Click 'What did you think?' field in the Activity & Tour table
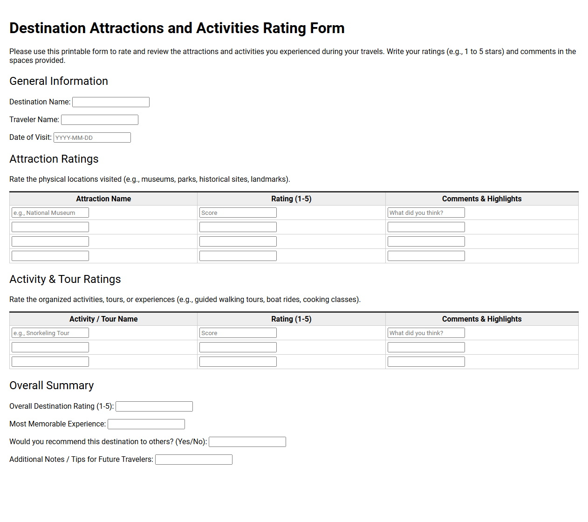 coord(426,333)
